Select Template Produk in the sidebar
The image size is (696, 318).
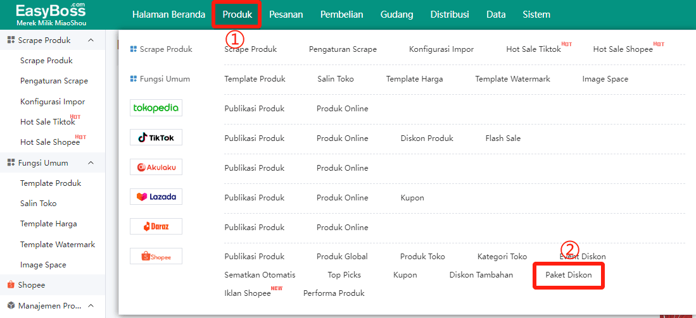click(x=51, y=183)
